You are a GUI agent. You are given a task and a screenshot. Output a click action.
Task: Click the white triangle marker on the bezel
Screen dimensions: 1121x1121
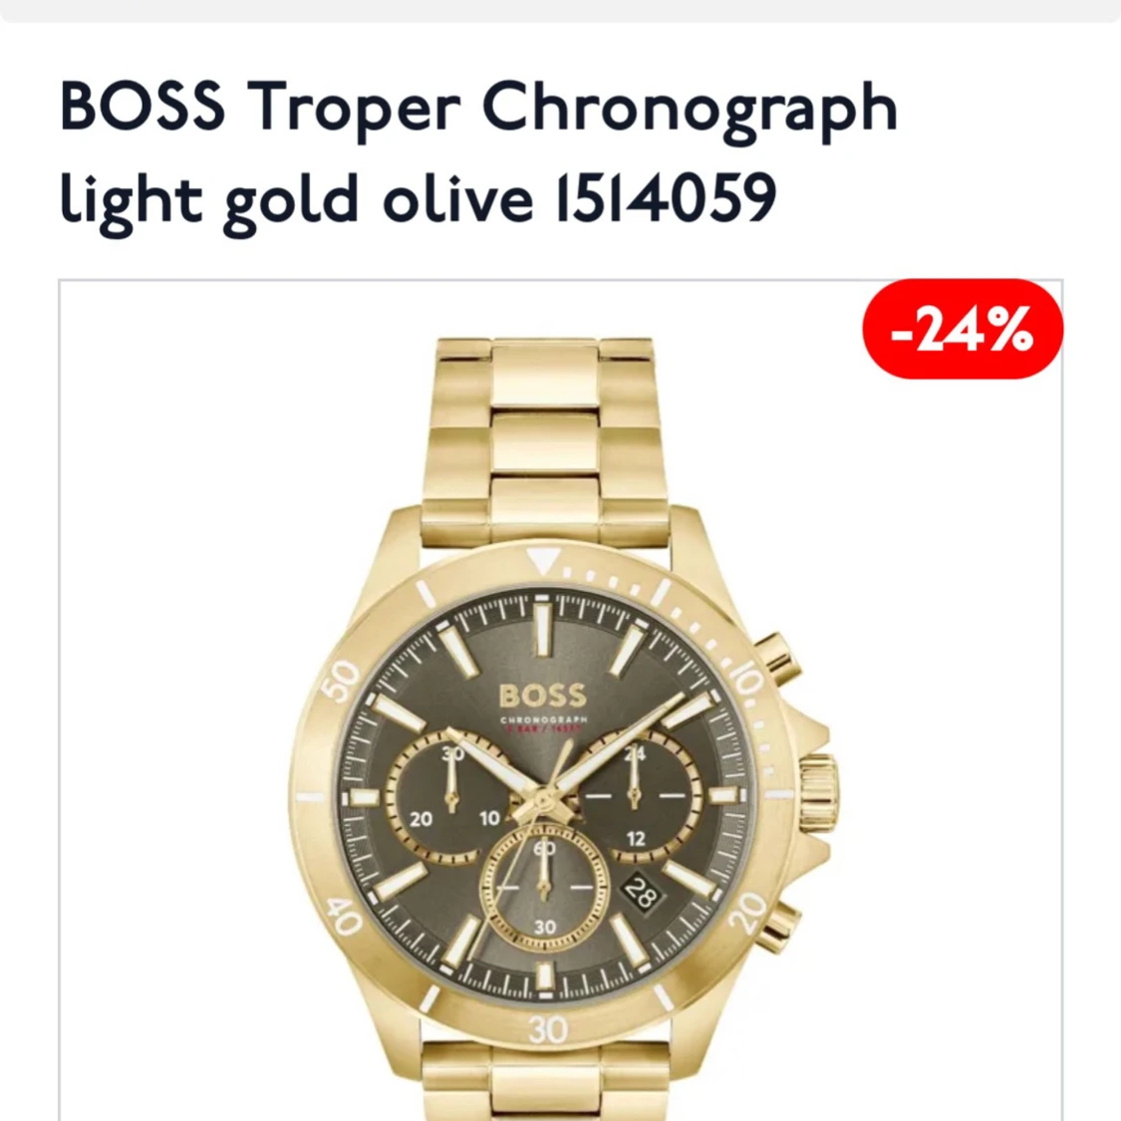[544, 560]
